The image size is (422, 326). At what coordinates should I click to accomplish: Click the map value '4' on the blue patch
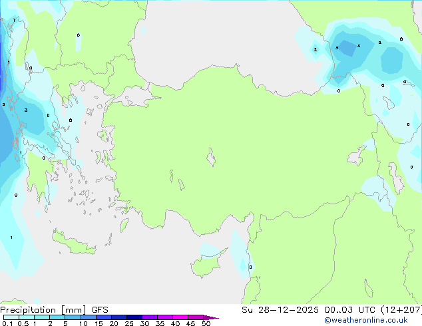[x=359, y=46]
